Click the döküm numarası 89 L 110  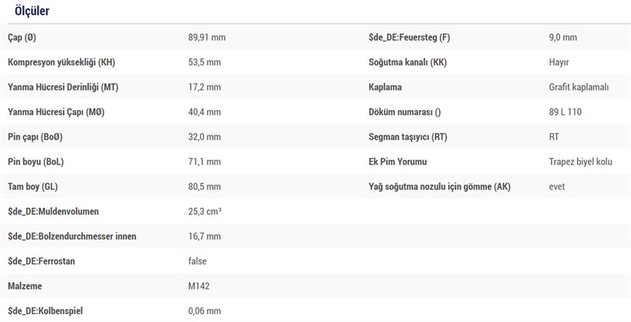[565, 113]
